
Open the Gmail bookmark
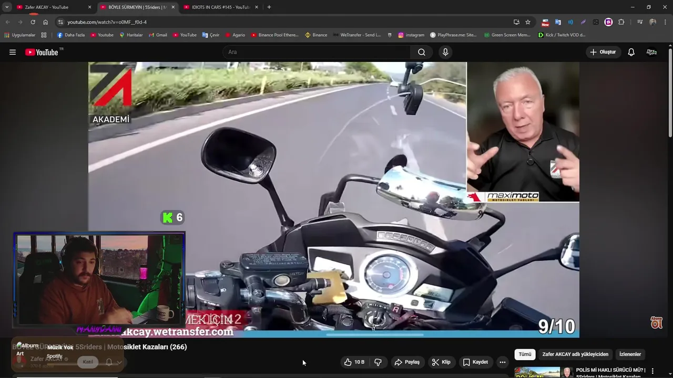coord(158,35)
